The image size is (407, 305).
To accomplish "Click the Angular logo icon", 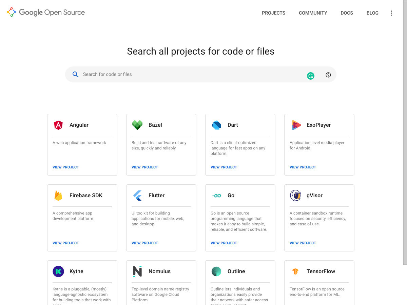I will [x=58, y=125].
